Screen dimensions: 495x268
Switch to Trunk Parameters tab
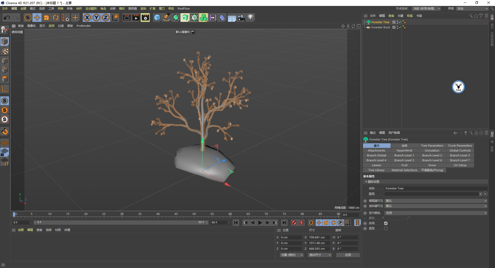pos(460,146)
